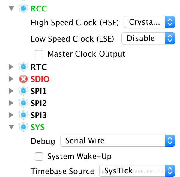Toggle the System Wake-Up checkbox
The image size is (180, 177).
[x=39, y=157]
